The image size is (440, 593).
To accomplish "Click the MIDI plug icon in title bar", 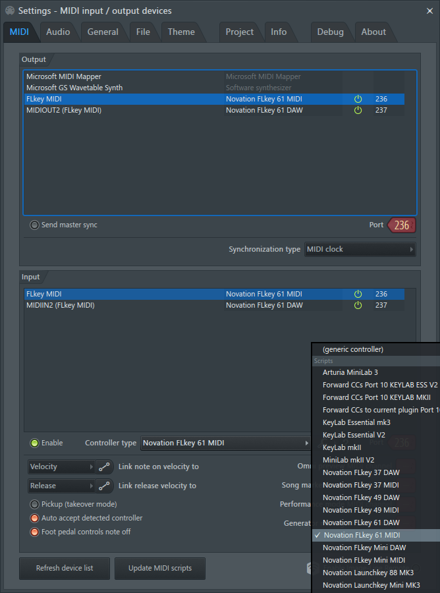I will pyautogui.click(x=10, y=11).
